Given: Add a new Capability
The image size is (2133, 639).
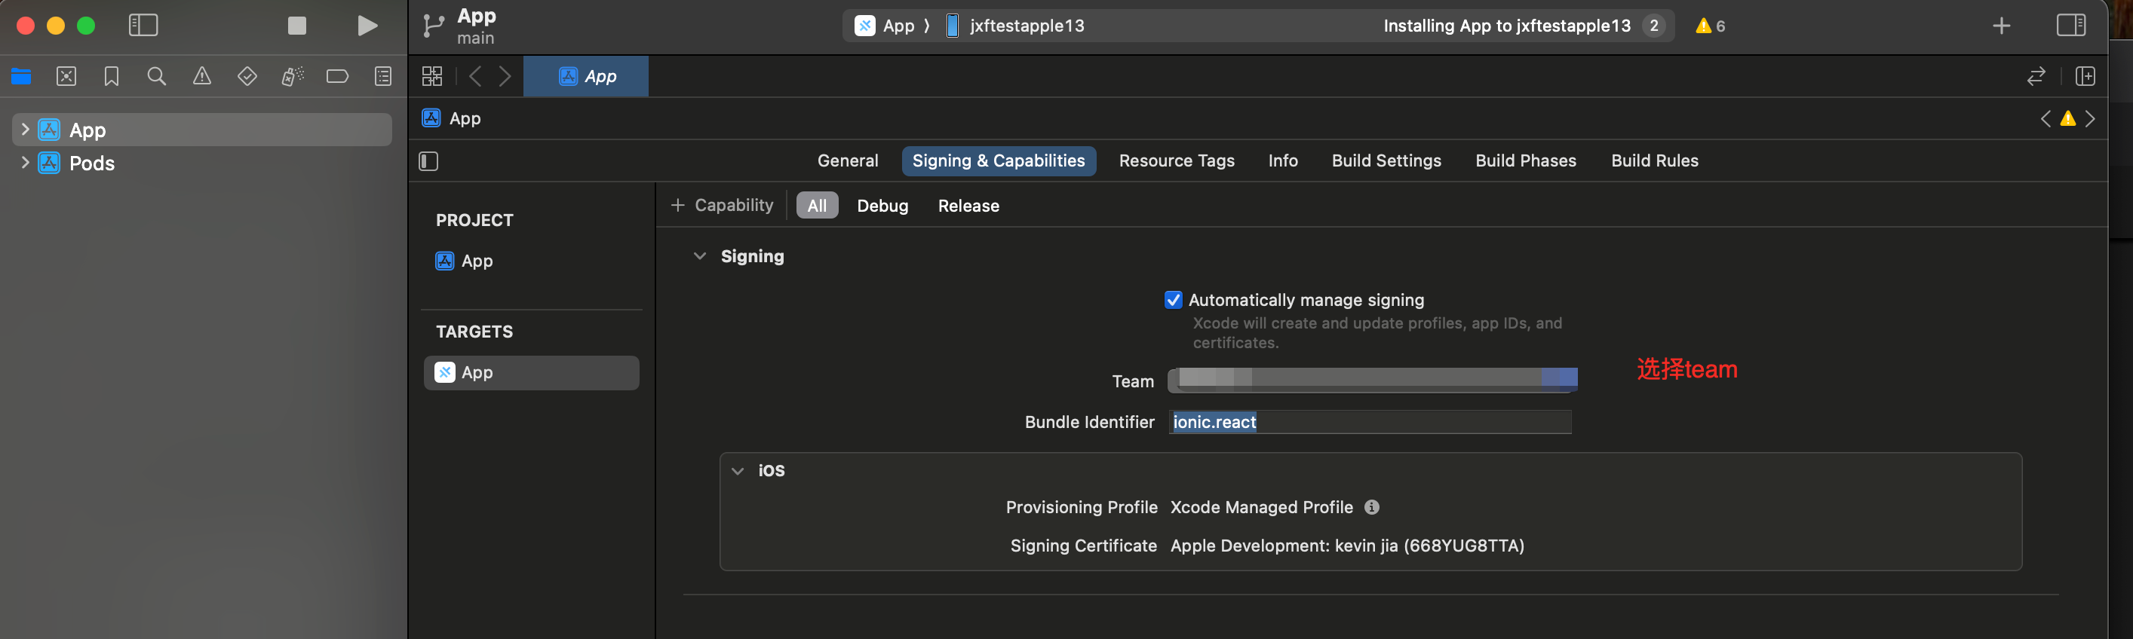Looking at the screenshot, I should pos(721,205).
